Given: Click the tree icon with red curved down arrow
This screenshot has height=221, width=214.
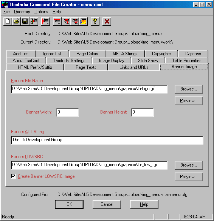Looking at the screenshot, I should coord(75,22).
